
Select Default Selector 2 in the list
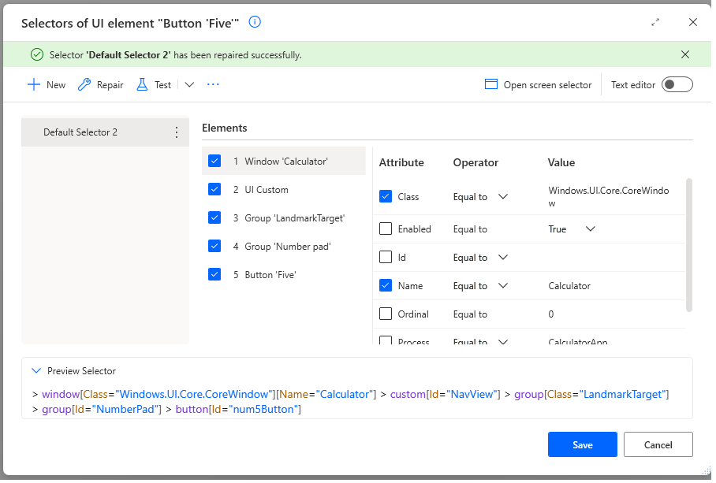pyautogui.click(x=105, y=132)
